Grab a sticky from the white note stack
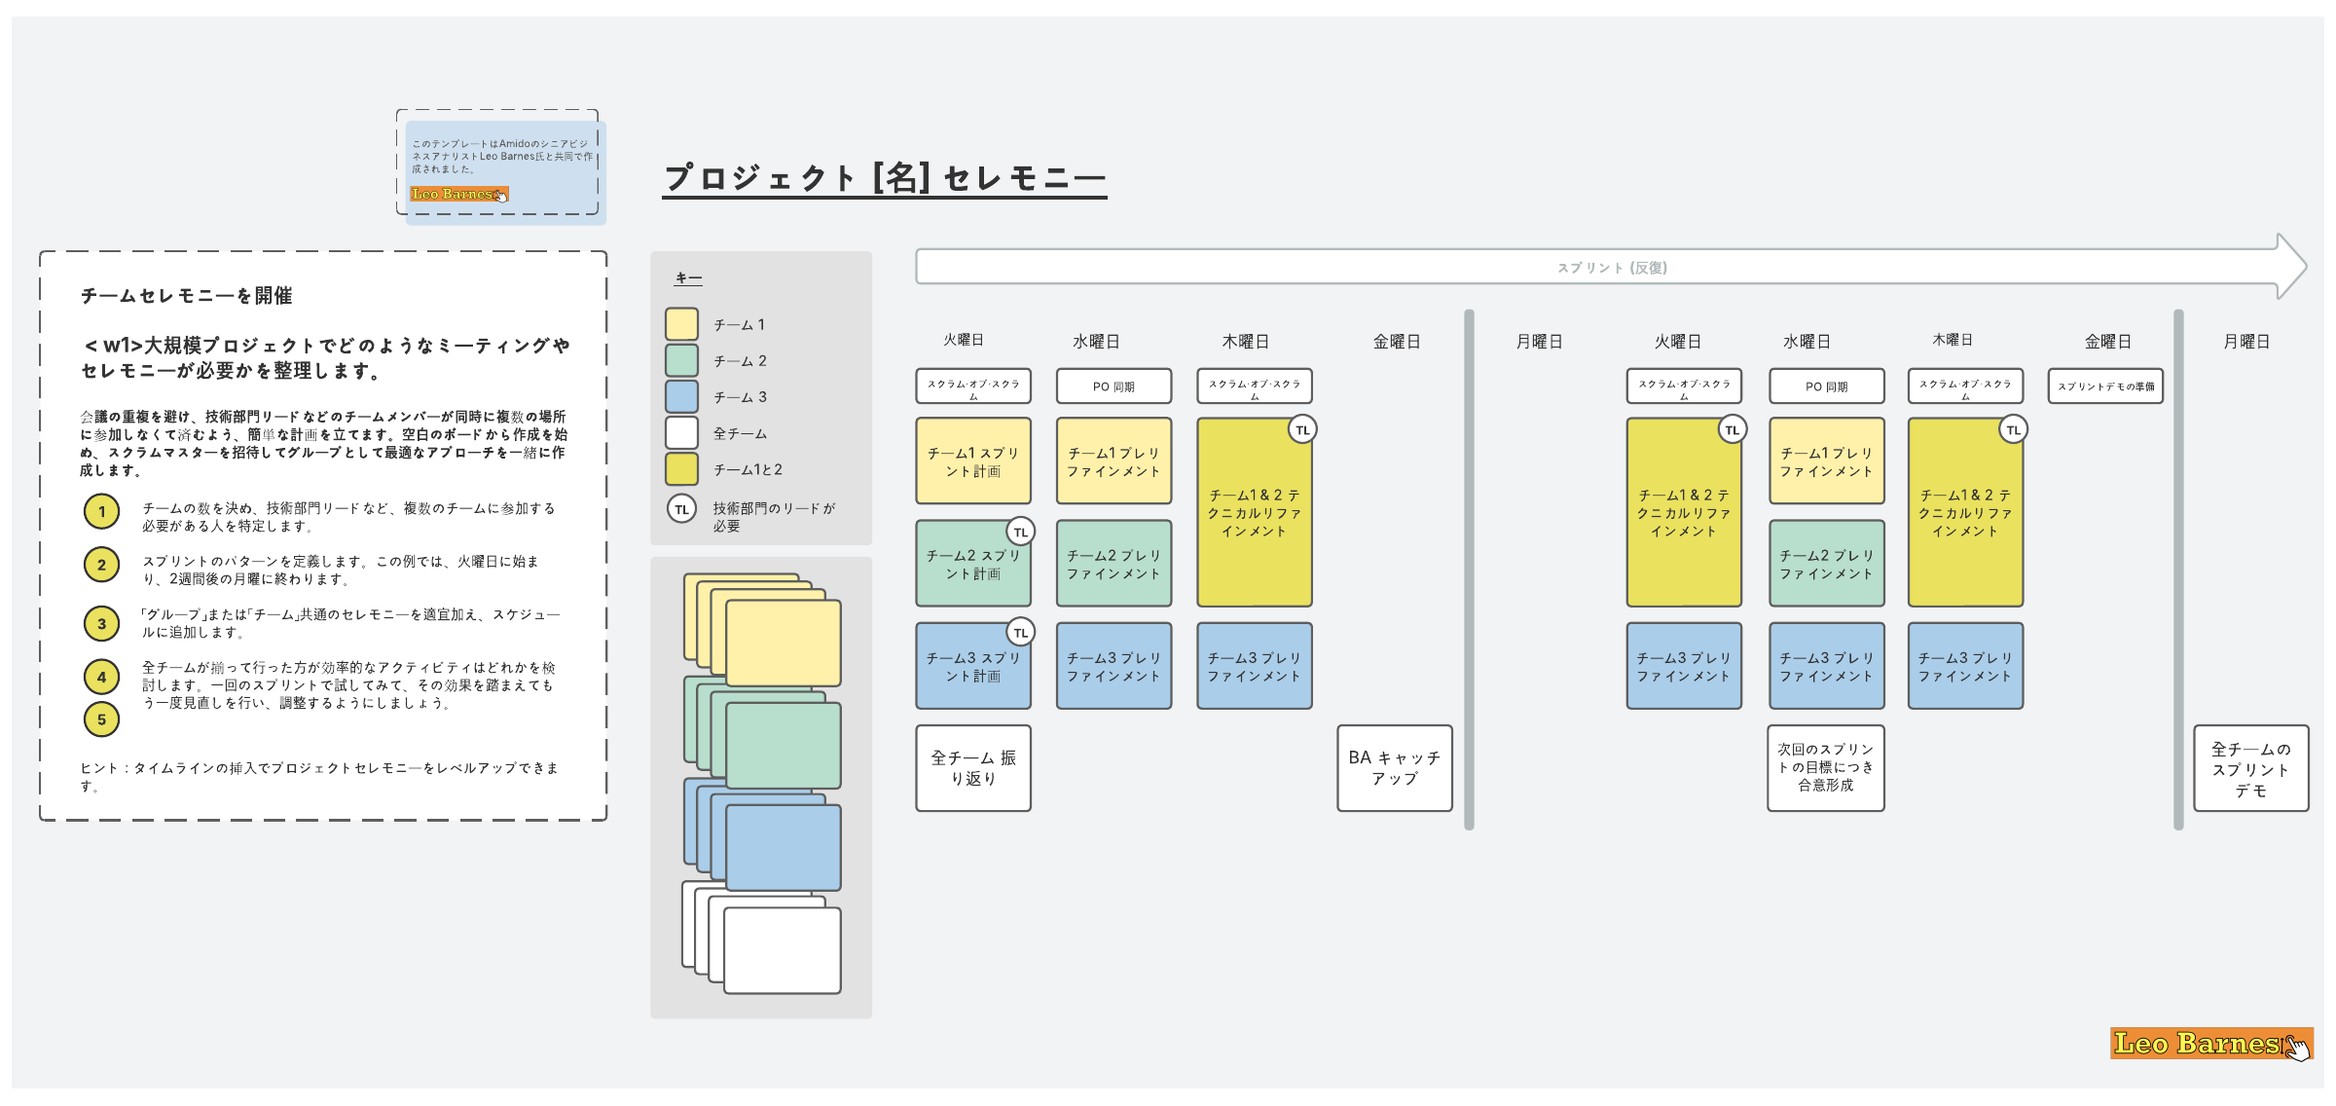Screen dimensions: 2336x1106 coord(783,950)
